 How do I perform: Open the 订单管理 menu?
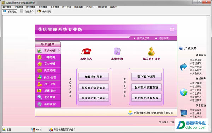tap(19, 7)
